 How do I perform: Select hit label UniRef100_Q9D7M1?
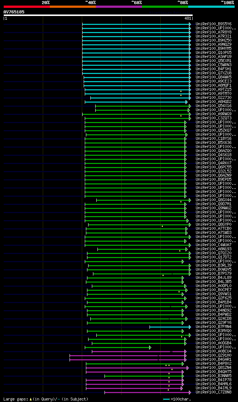pyautogui.click(x=213, y=204)
